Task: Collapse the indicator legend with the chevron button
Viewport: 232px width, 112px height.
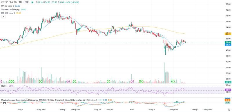Action: (3, 17)
